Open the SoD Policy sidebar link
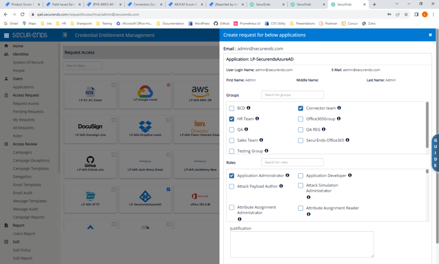 [x=22, y=250]
